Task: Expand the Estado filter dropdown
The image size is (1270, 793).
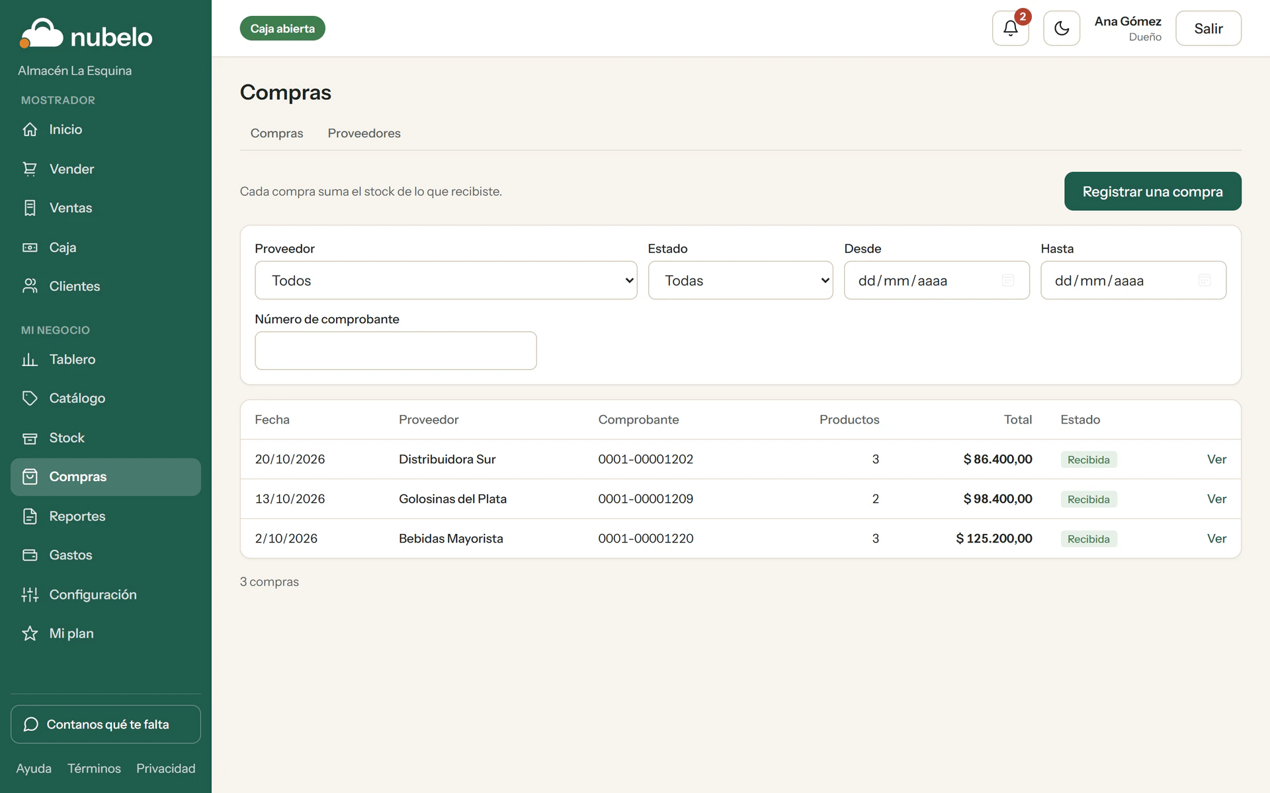Action: 740,280
